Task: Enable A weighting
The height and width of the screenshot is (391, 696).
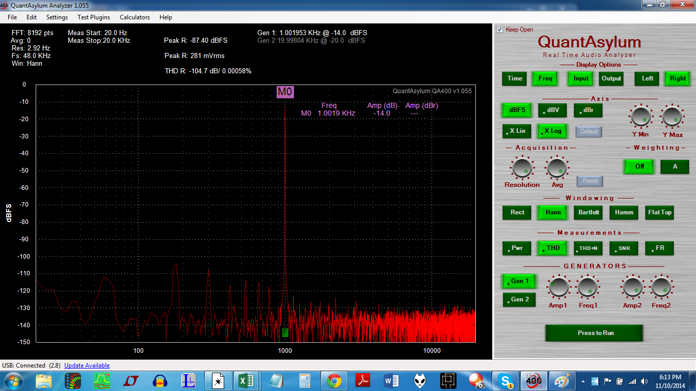Action: [675, 166]
